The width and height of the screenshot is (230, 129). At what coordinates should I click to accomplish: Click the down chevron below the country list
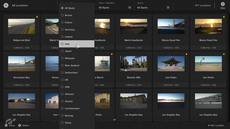pyautogui.click(x=114, y=120)
